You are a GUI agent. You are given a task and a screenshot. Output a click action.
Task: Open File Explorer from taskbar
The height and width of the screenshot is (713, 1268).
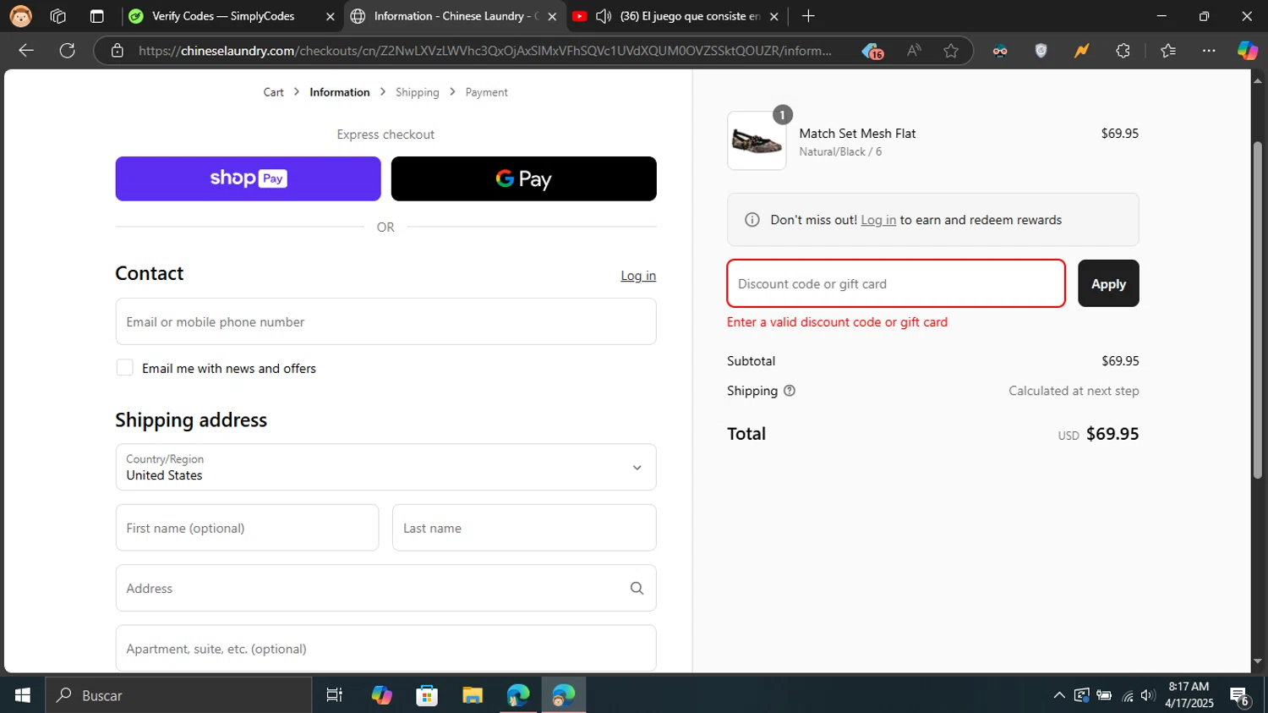point(473,695)
